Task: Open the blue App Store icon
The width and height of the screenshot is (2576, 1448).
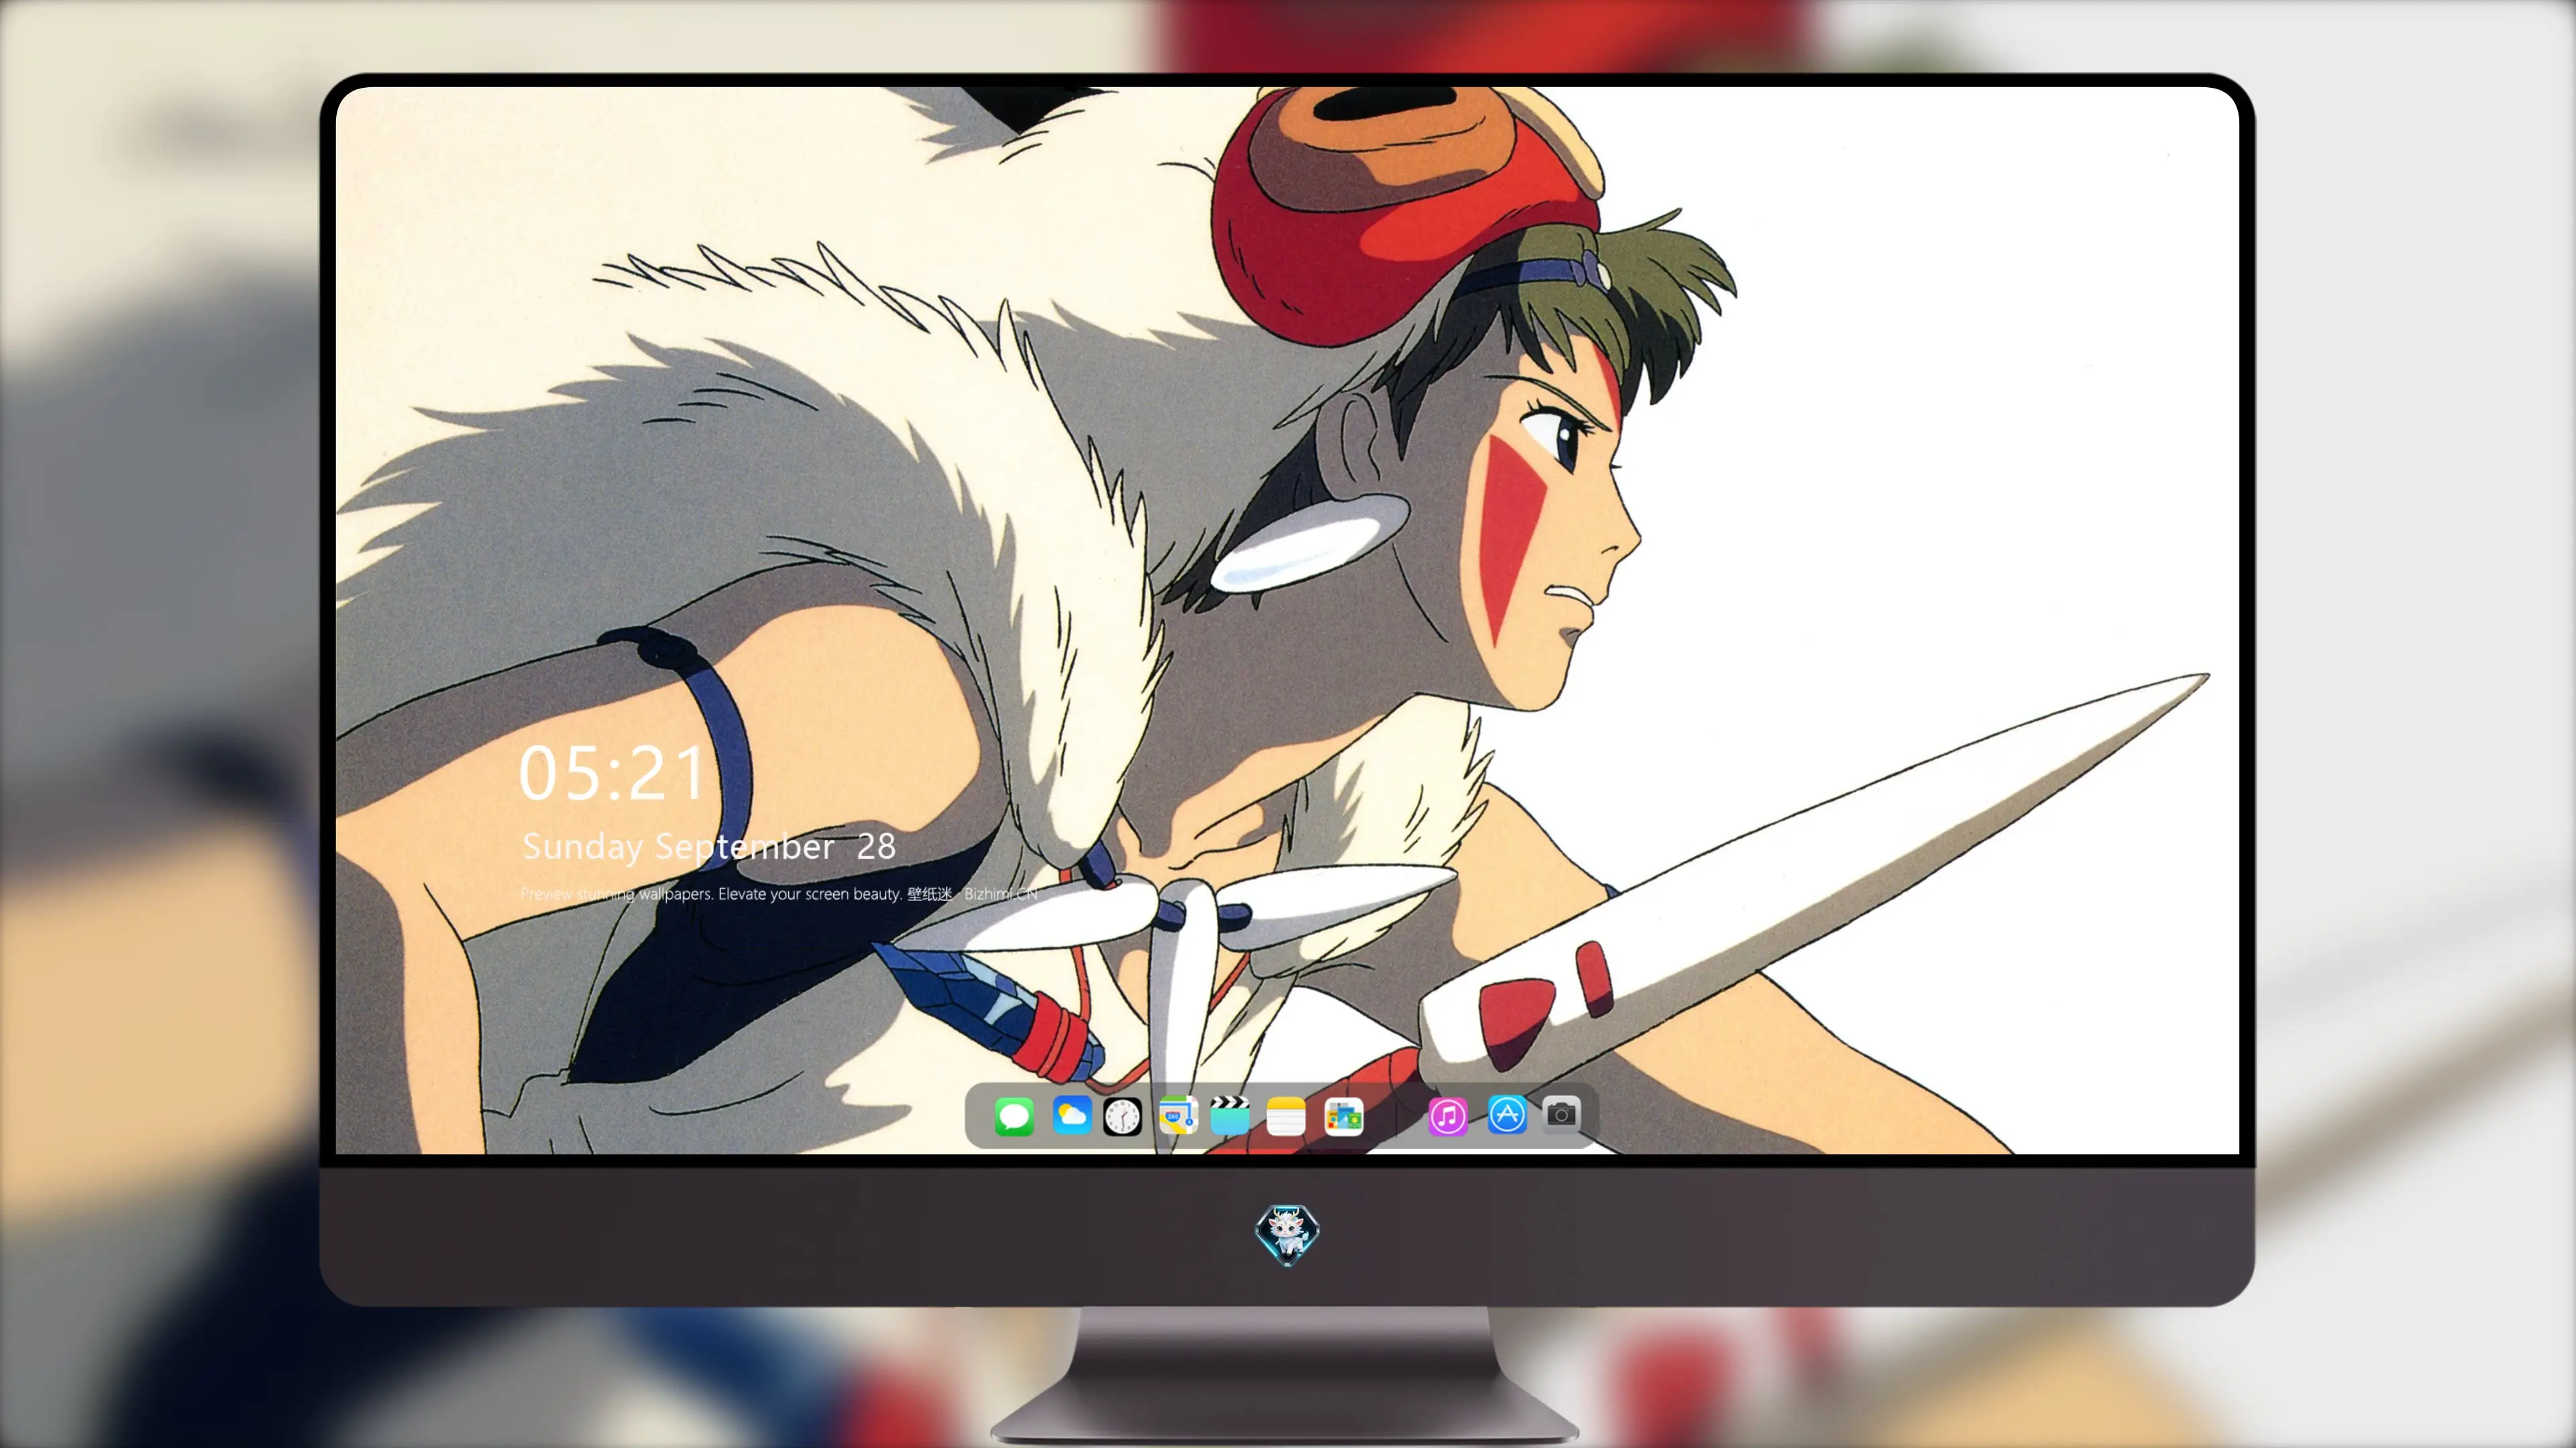Action: pyautogui.click(x=1507, y=1115)
